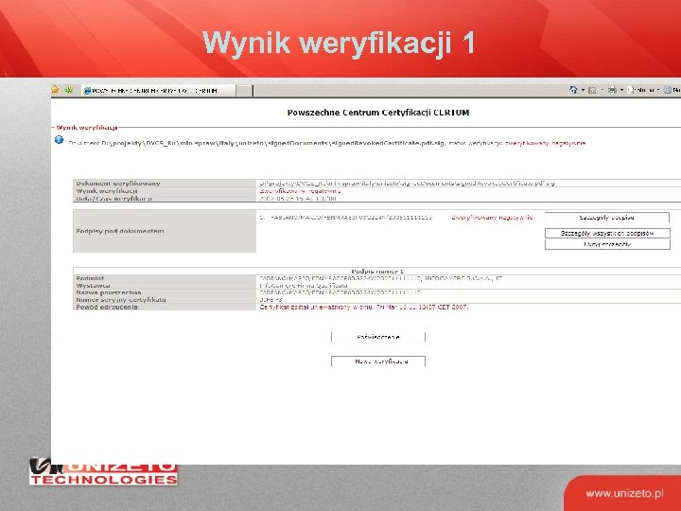Click the 'Wystawca' row label

[x=165, y=286]
